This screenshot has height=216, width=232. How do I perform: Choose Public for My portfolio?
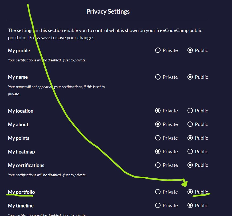click(x=190, y=192)
